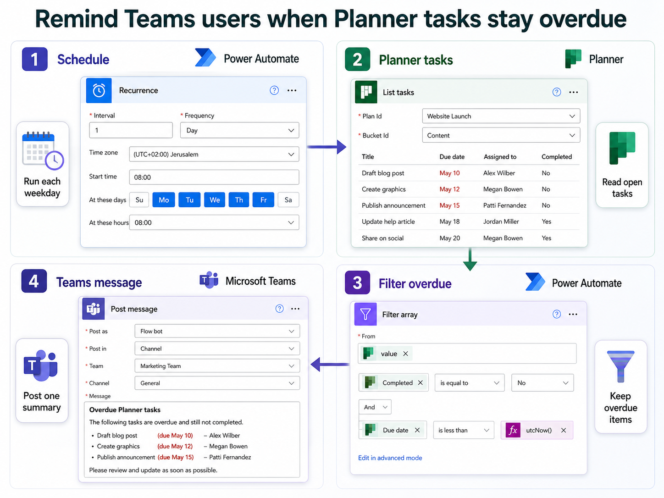Toggle Thursday in At these days
This screenshot has height=498, width=664.
(239, 200)
